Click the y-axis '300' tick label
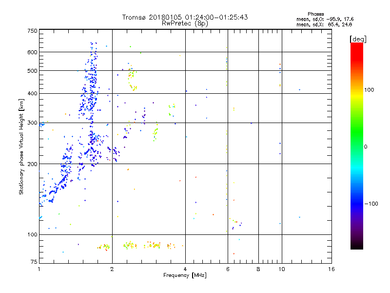390x293 pixels. 32,123
